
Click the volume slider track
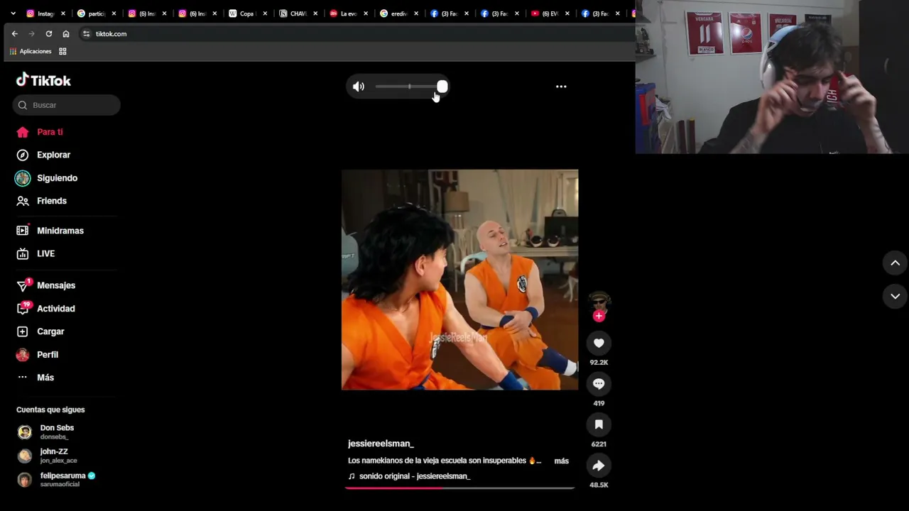click(409, 87)
